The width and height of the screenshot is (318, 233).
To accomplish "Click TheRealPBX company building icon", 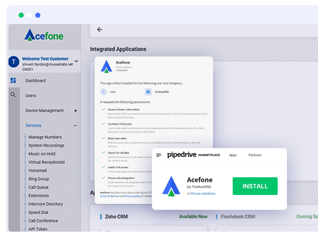I will [148, 92].
